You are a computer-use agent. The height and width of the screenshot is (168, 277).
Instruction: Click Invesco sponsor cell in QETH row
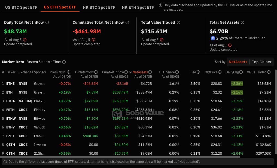(40, 145)
